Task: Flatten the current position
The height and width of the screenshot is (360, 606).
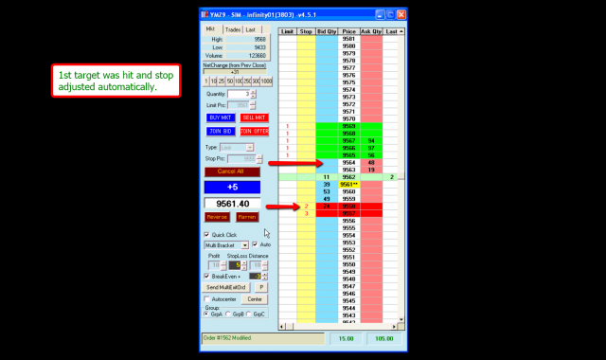Action: pyautogui.click(x=247, y=217)
